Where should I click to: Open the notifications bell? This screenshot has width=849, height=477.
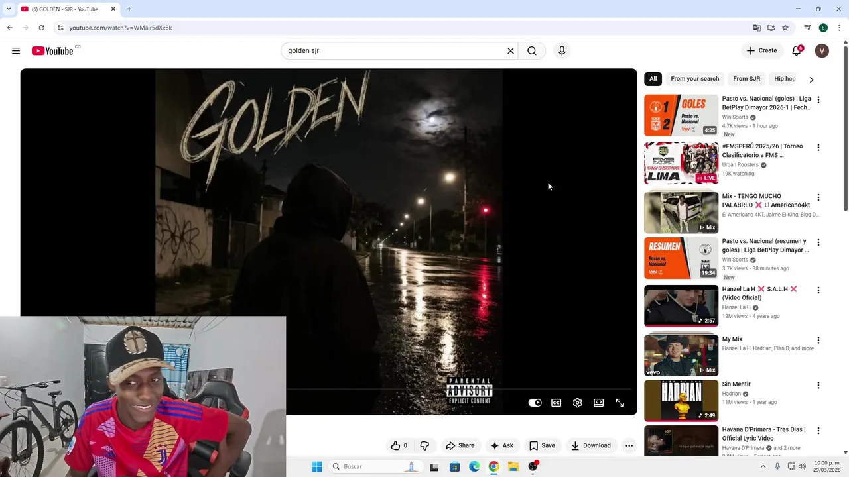(x=797, y=51)
